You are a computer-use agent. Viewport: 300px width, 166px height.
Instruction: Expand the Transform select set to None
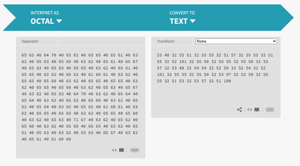click(x=236, y=41)
